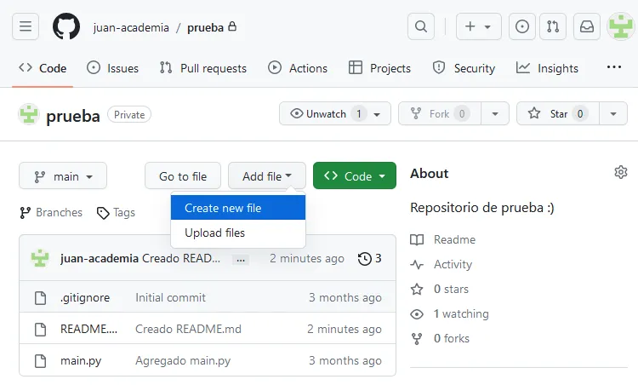Viewport: 638px width, 385px height.
Task: Click the user profile avatar
Action: tap(619, 27)
